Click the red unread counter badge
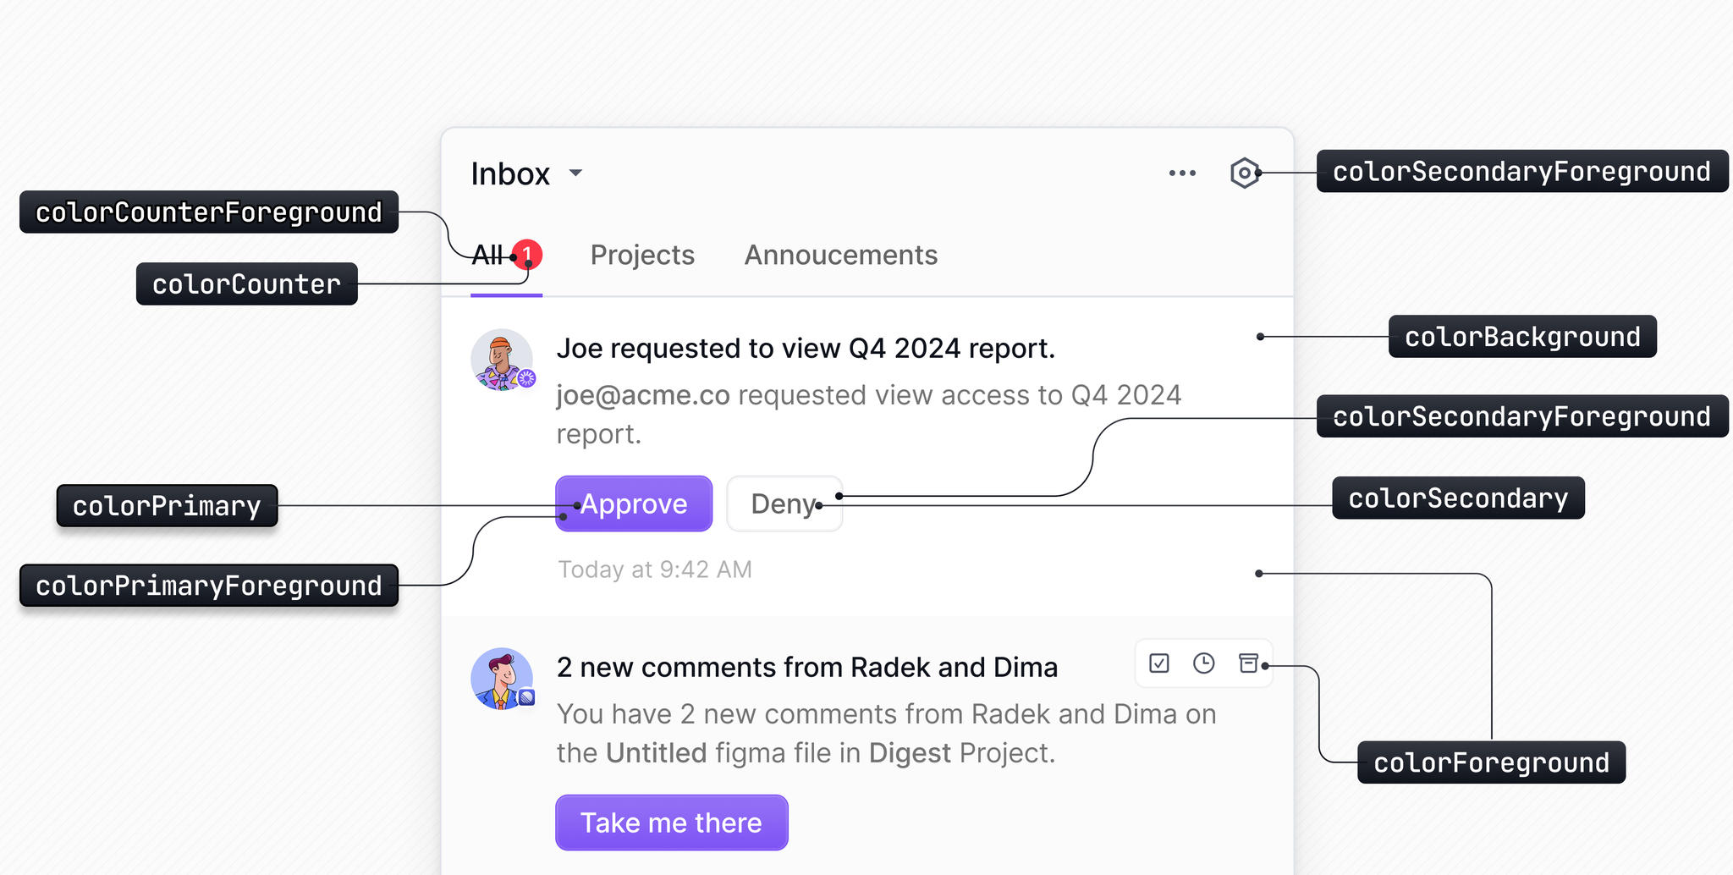This screenshot has width=1733, height=875. (528, 253)
